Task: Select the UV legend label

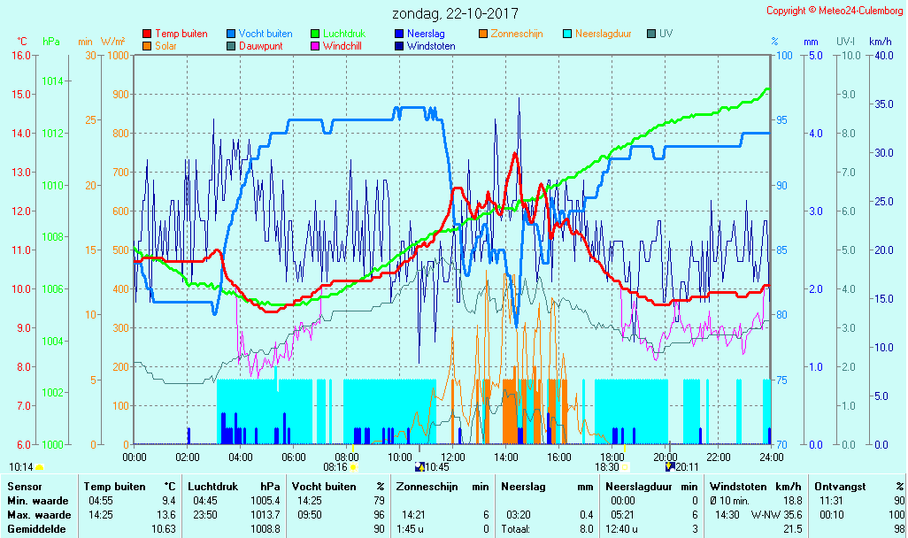Action: coord(666,34)
